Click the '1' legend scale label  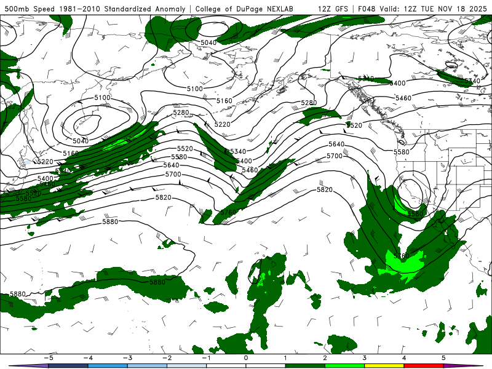click(x=285, y=358)
